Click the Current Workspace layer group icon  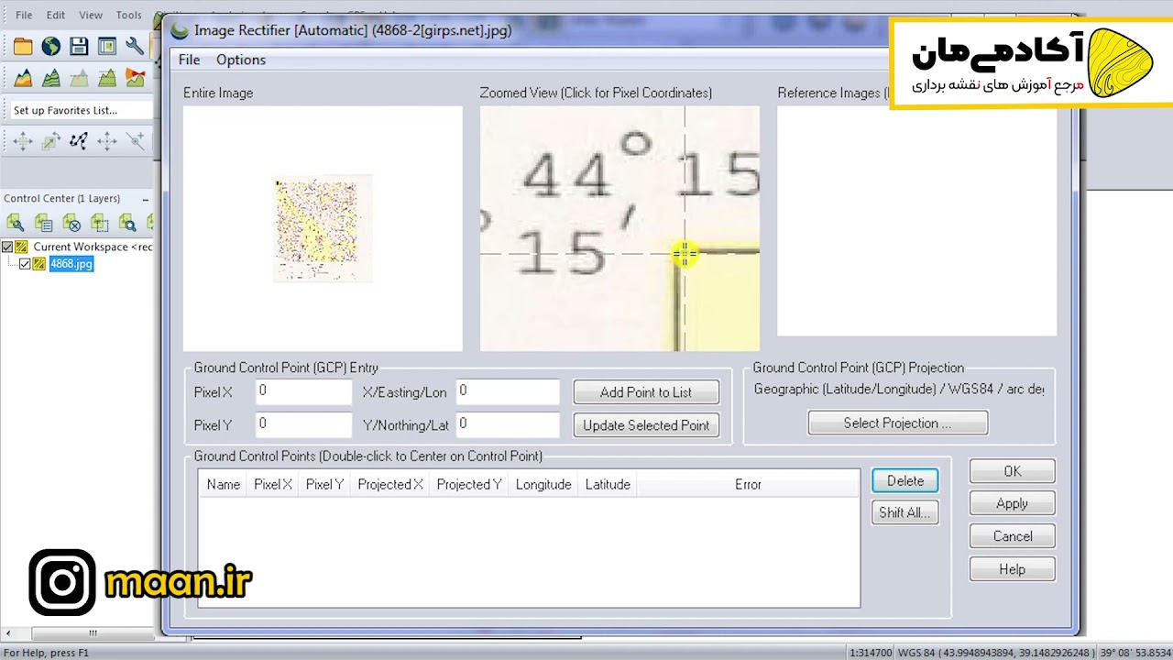tap(21, 247)
